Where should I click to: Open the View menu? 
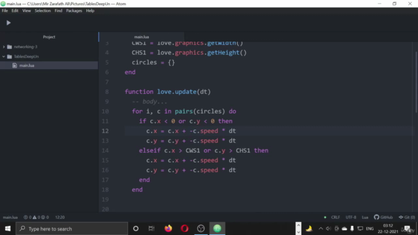tap(26, 10)
